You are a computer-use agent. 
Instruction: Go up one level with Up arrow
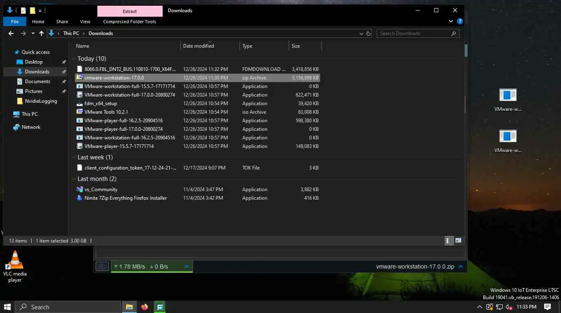(41, 33)
